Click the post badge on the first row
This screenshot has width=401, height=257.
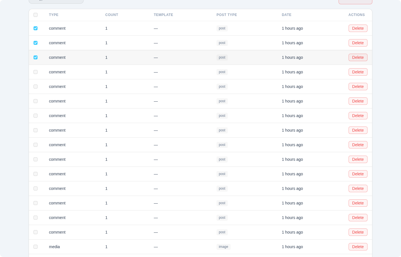click(x=222, y=28)
